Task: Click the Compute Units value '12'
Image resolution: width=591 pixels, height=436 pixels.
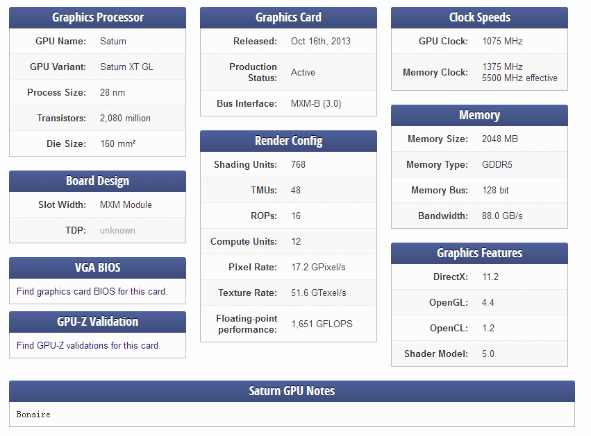Action: click(x=296, y=241)
